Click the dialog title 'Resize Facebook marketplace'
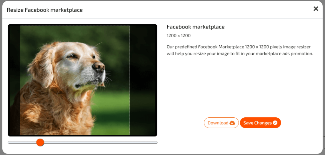 coord(45,10)
